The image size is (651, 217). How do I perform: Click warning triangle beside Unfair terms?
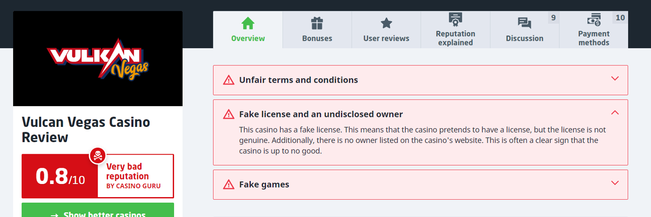(x=229, y=80)
